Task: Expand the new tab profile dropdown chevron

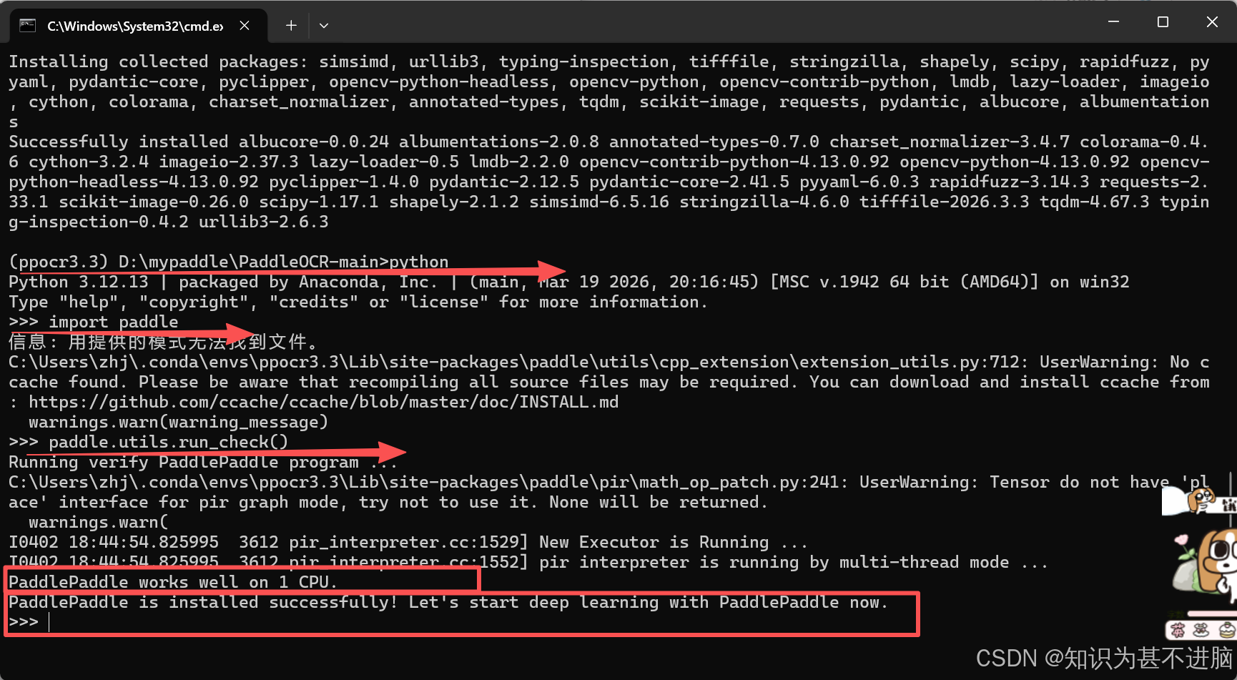Action: pyautogui.click(x=324, y=26)
